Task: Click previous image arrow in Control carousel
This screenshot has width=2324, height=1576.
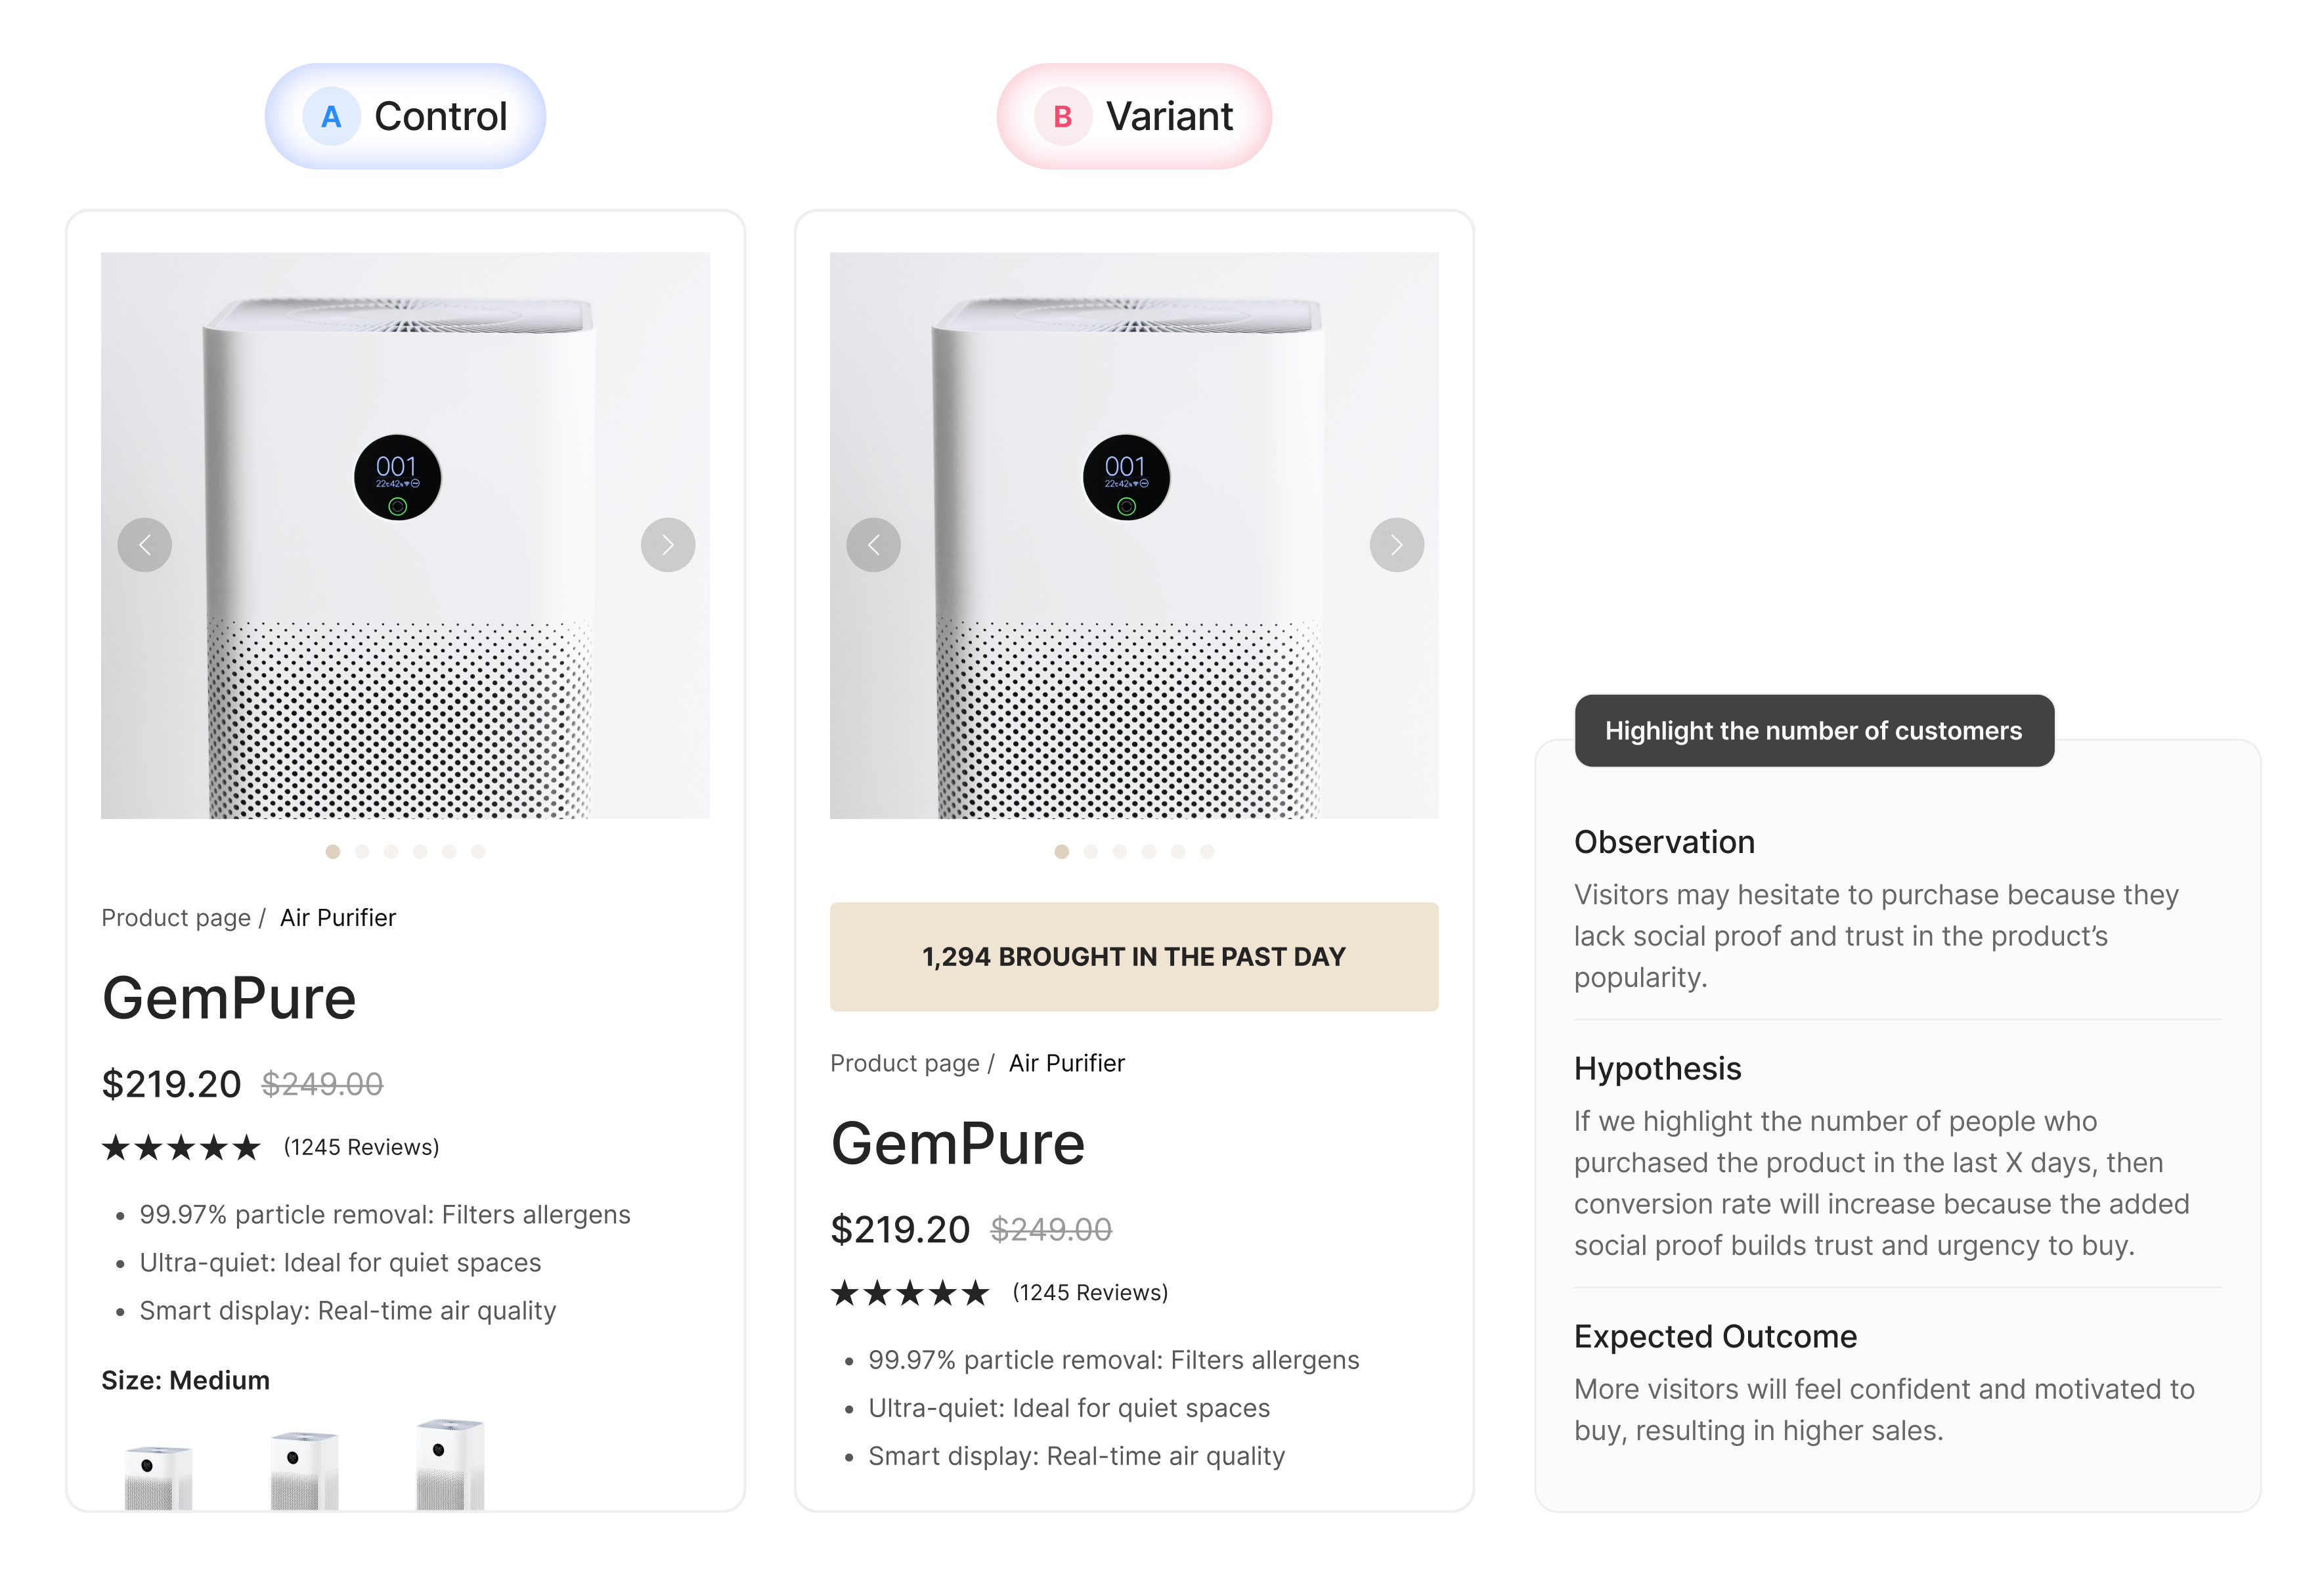Action: (x=145, y=545)
